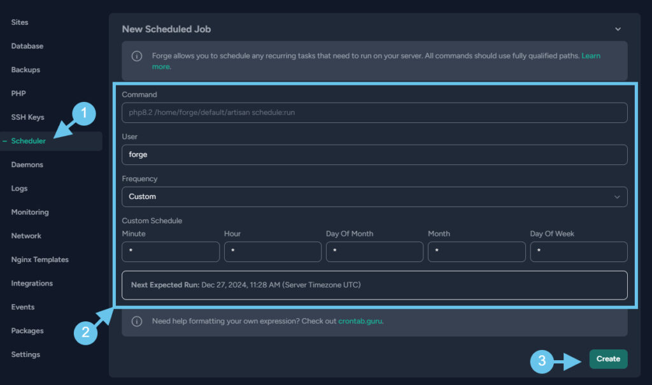Open the Sites section in sidebar
652x385 pixels.
click(20, 22)
